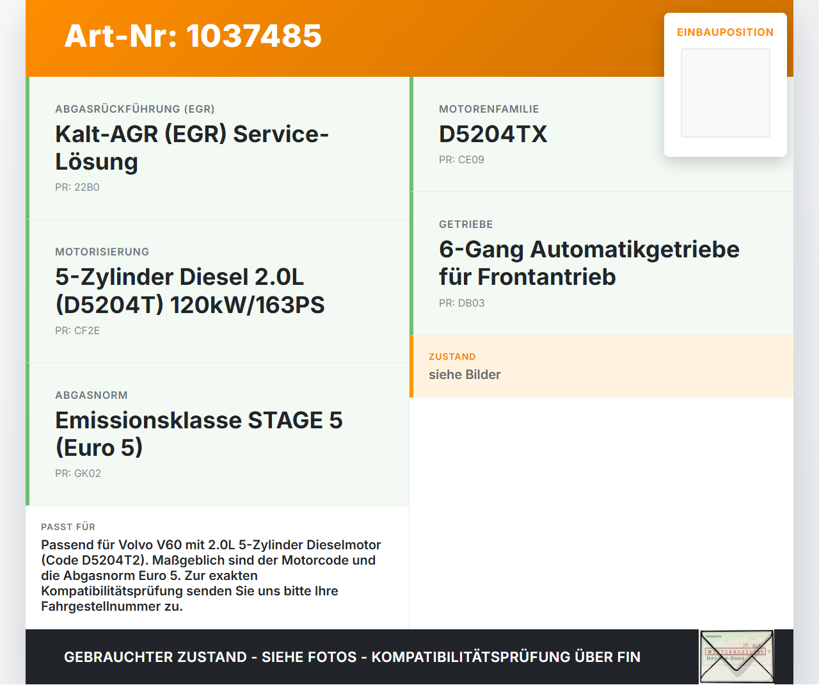This screenshot has width=819, height=685.
Task: Click the GETRIEBE label
Action: pos(466,224)
